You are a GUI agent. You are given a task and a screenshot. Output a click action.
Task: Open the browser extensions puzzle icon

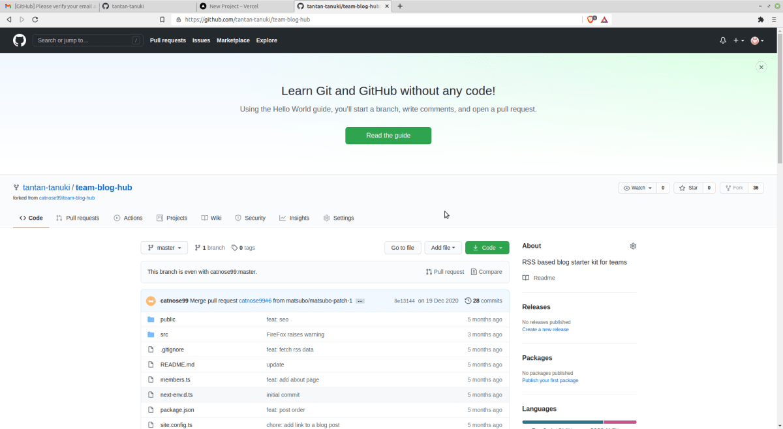tap(761, 20)
